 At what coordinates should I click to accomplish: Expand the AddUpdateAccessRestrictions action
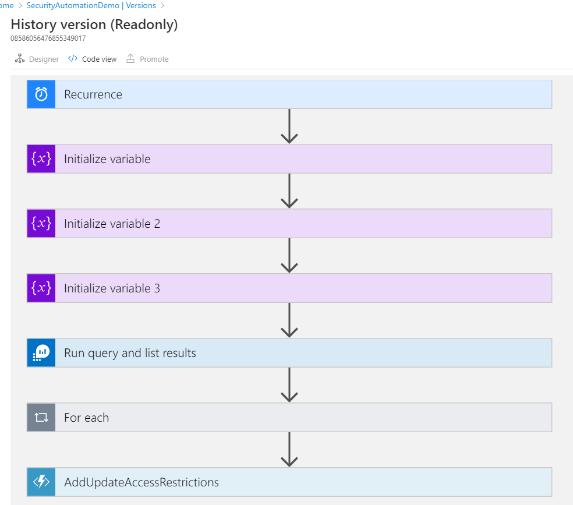coord(303,482)
